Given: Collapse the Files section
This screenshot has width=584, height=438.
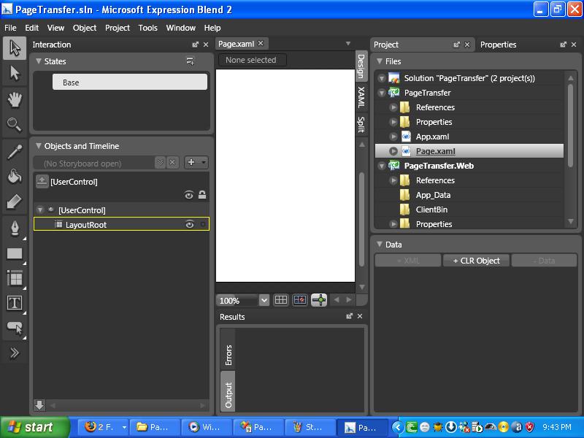Looking at the screenshot, I should [380, 61].
